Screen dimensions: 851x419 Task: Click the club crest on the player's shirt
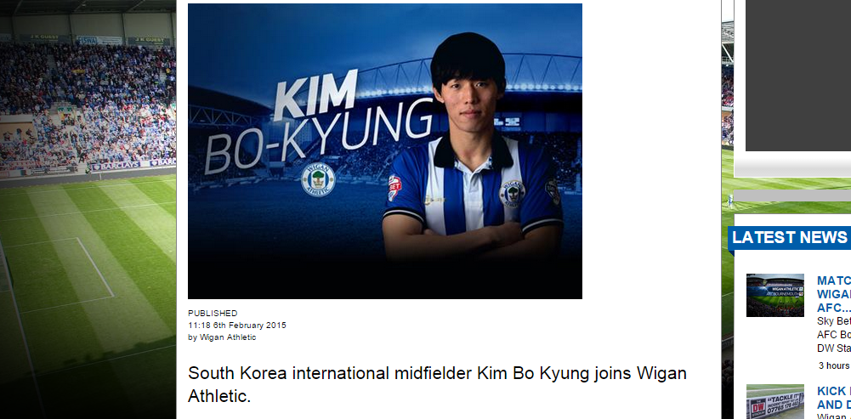(x=512, y=194)
